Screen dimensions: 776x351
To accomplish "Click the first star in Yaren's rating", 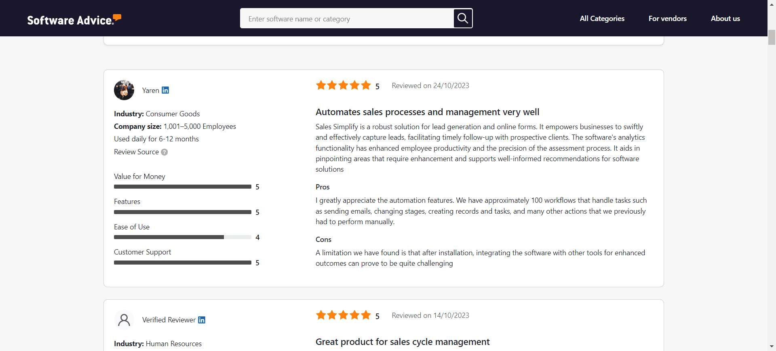I will pyautogui.click(x=321, y=85).
